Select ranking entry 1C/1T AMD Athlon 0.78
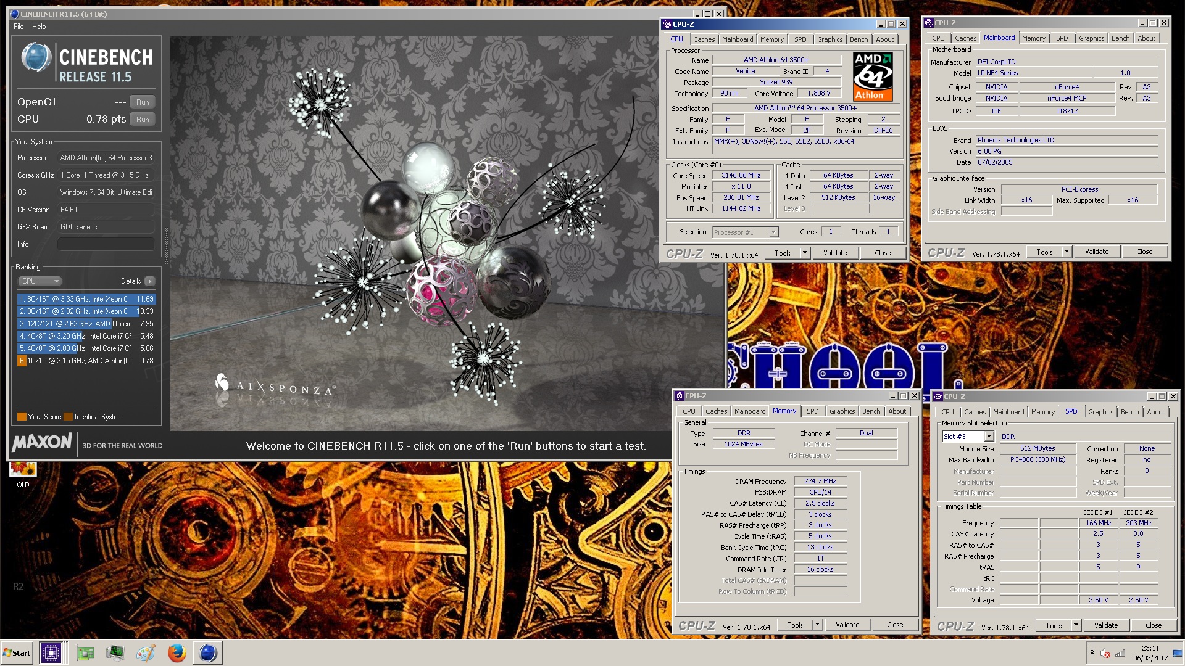1185x666 pixels. 86,361
